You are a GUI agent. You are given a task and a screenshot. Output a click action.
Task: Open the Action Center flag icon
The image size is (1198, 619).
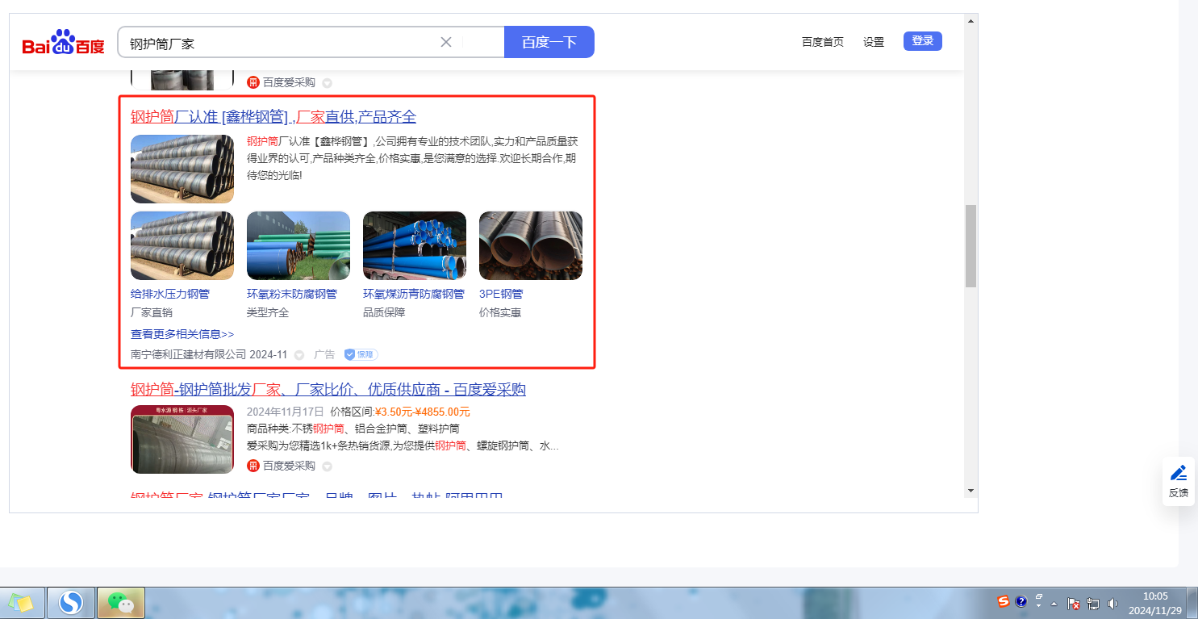coord(1074,603)
